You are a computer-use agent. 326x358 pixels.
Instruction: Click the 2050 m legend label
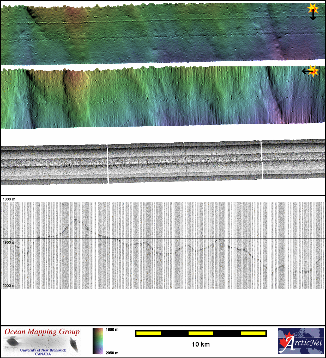(112, 353)
